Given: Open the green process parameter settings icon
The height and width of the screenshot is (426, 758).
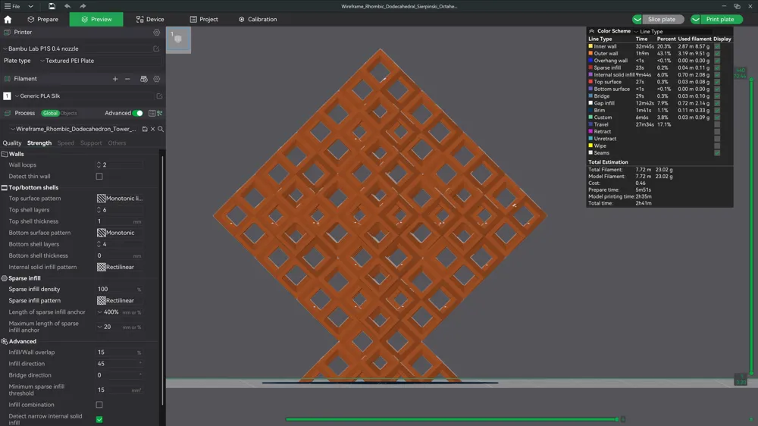Looking at the screenshot, I should coord(159,113).
